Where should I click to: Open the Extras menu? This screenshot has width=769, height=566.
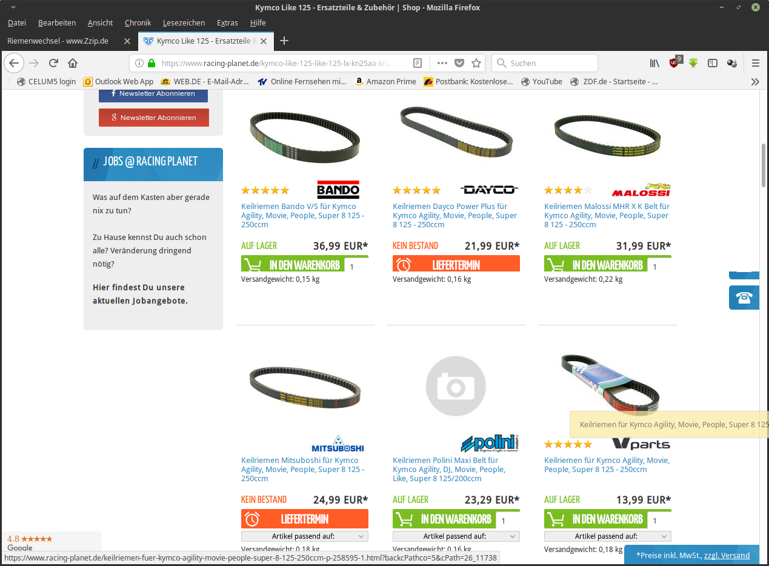tap(227, 22)
